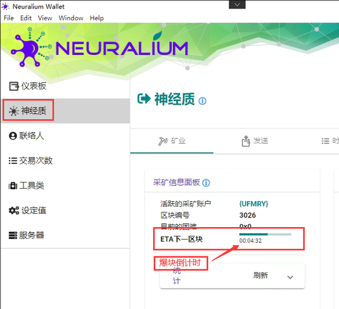Select the 神经质 sidebar item
The image size is (339, 309).
(28, 111)
